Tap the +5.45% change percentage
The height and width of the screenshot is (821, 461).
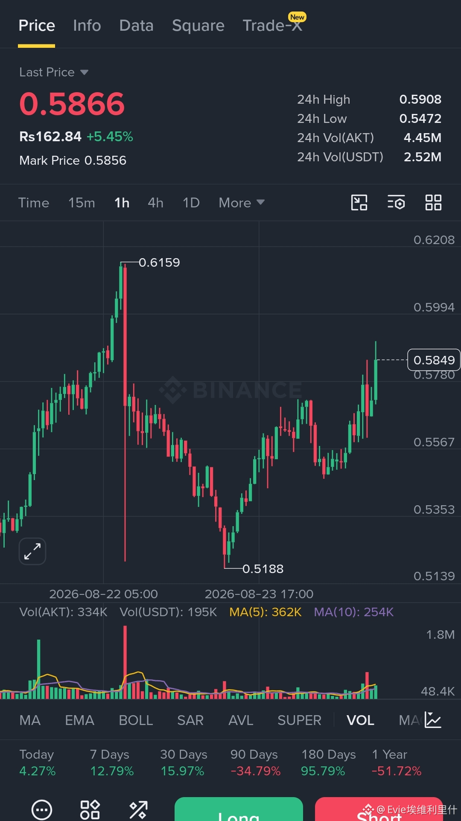110,137
